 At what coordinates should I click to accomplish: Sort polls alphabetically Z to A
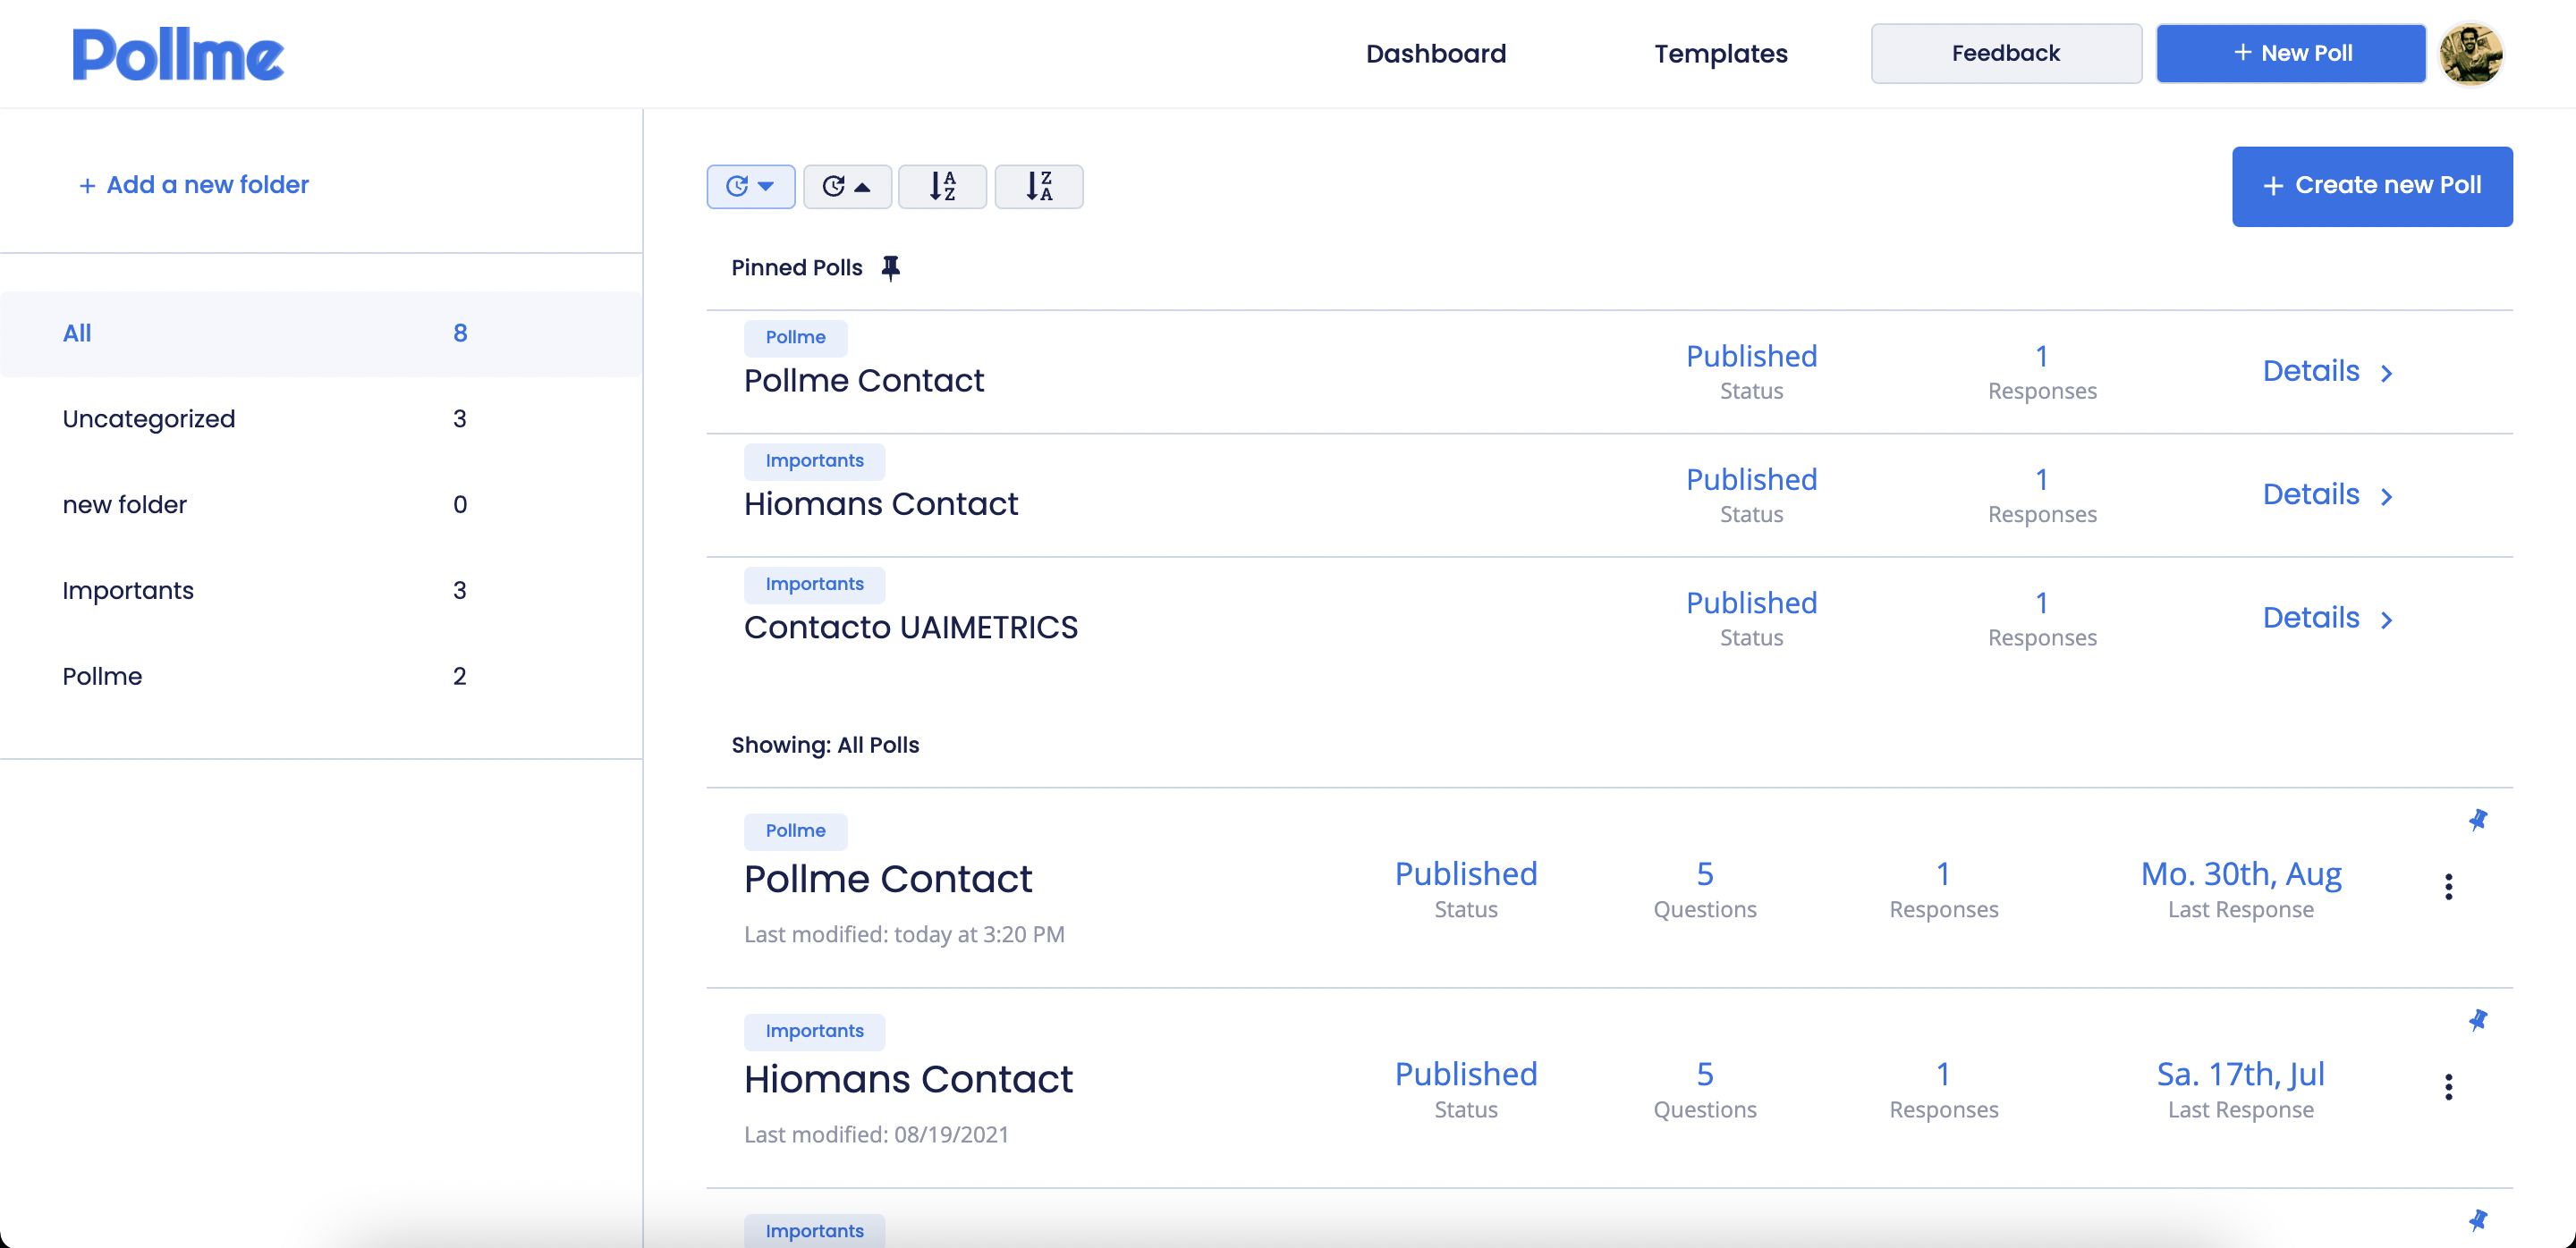pos(1039,186)
